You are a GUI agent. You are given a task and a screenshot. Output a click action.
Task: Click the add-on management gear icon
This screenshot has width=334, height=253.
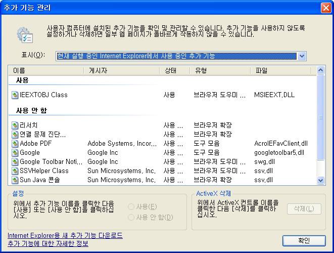(x=25, y=35)
